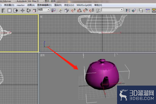156x104 pixels.
Task: Open the 帮助(H) menu
Action: point(98,5)
